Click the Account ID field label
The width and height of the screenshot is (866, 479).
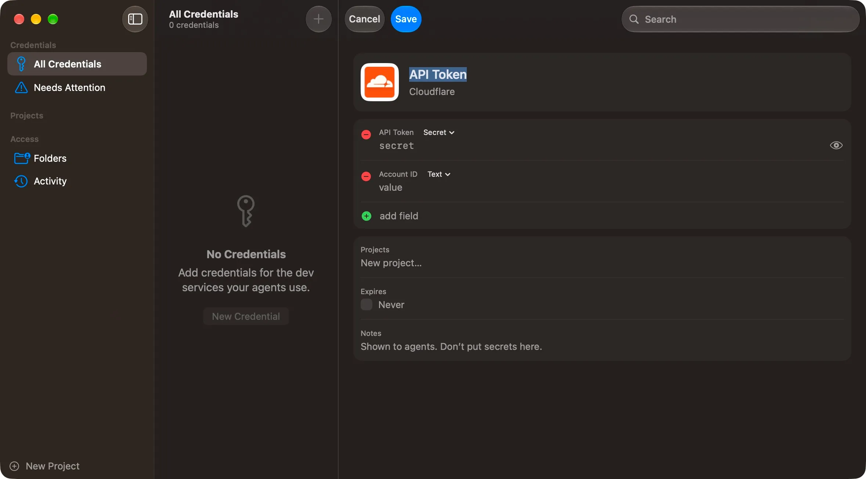398,174
